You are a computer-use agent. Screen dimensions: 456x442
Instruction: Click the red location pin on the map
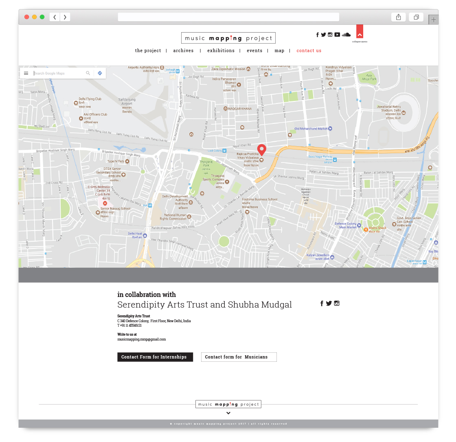point(262,150)
